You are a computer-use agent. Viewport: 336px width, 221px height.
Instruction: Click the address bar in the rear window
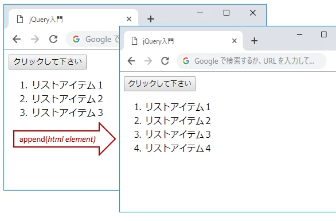tap(93, 39)
